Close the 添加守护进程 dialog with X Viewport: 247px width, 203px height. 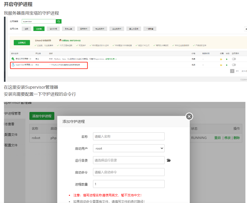(x=189, y=116)
